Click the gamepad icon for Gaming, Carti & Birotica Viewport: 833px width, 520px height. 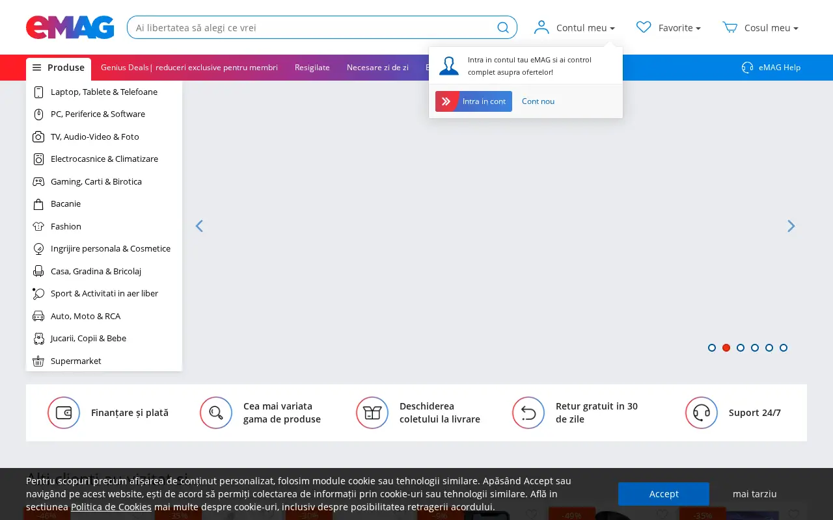[x=38, y=182]
